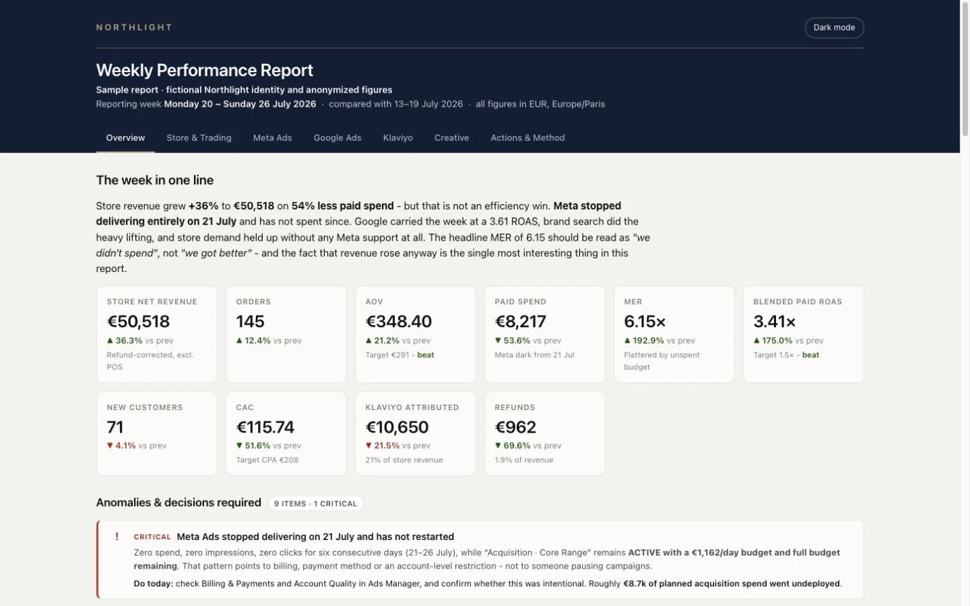The height and width of the screenshot is (606, 970).
Task: Click the "Refund-corrected, excl. POS" note
Action: click(x=150, y=361)
